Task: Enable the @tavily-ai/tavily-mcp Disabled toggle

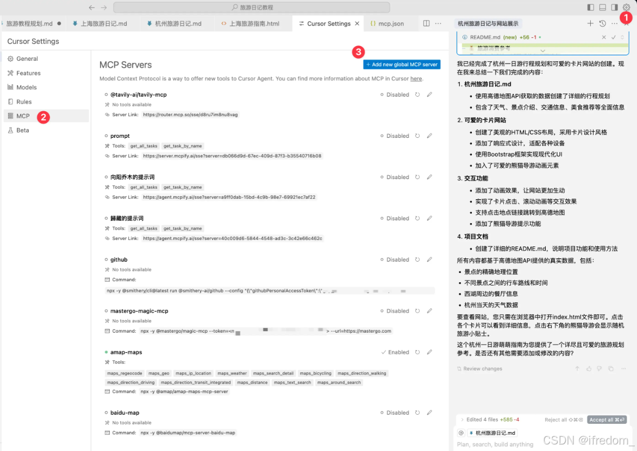Action: [395, 94]
